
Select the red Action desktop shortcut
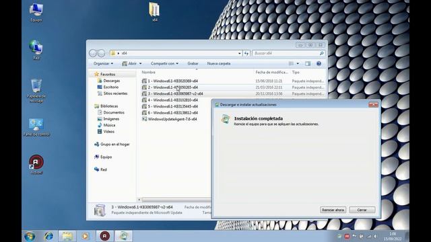tap(36, 165)
